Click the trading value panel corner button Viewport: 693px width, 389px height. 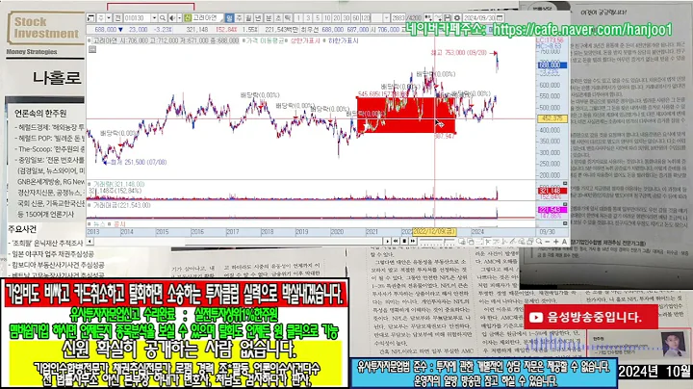(x=565, y=205)
